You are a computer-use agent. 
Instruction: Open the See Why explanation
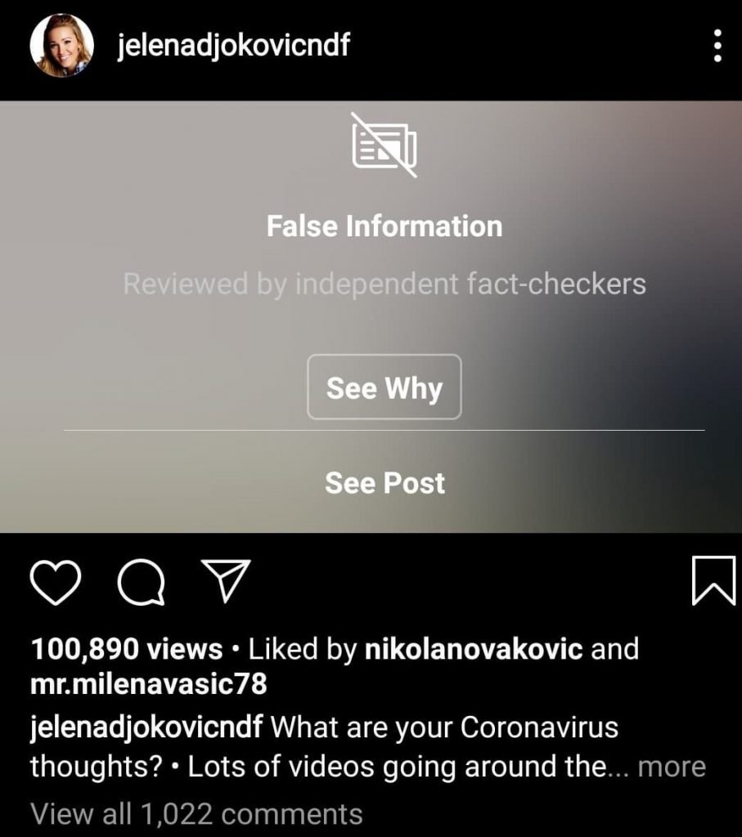point(384,387)
